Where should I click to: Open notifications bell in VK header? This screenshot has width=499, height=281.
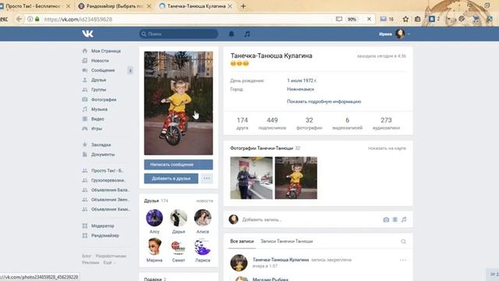click(232, 34)
